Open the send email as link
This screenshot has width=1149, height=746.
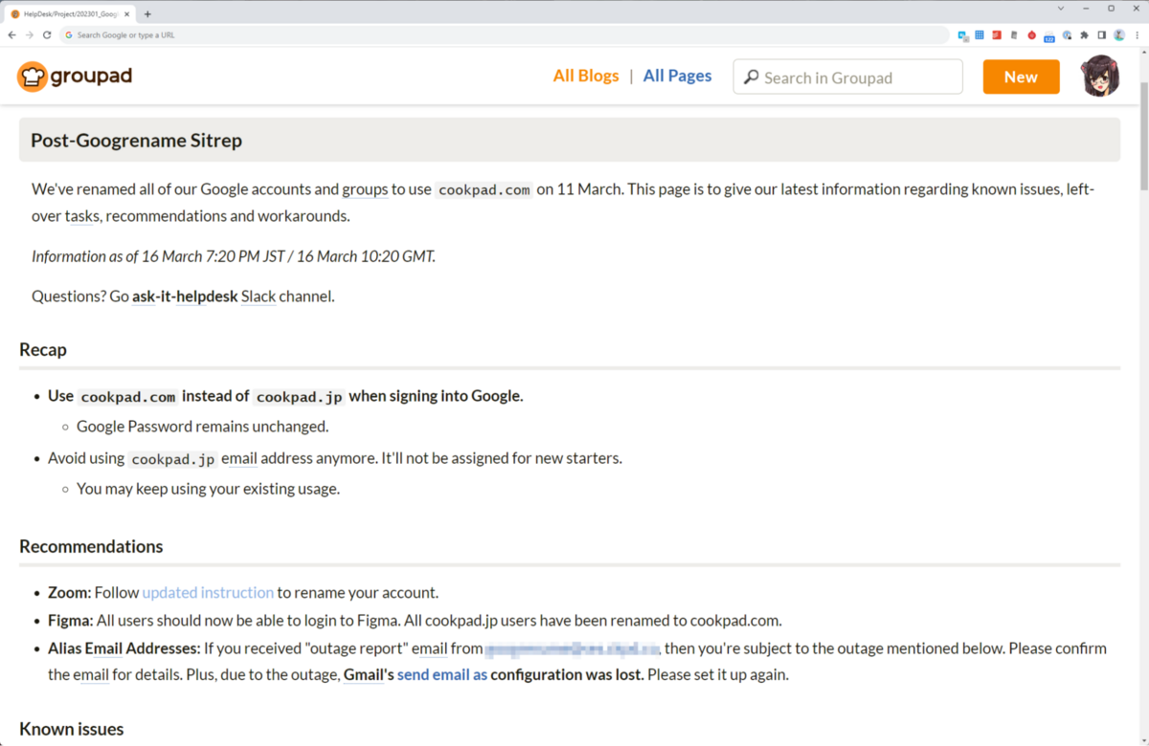(x=442, y=674)
